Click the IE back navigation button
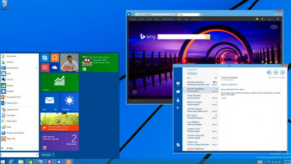Viewport: 291px width, 164px height. [129, 14]
